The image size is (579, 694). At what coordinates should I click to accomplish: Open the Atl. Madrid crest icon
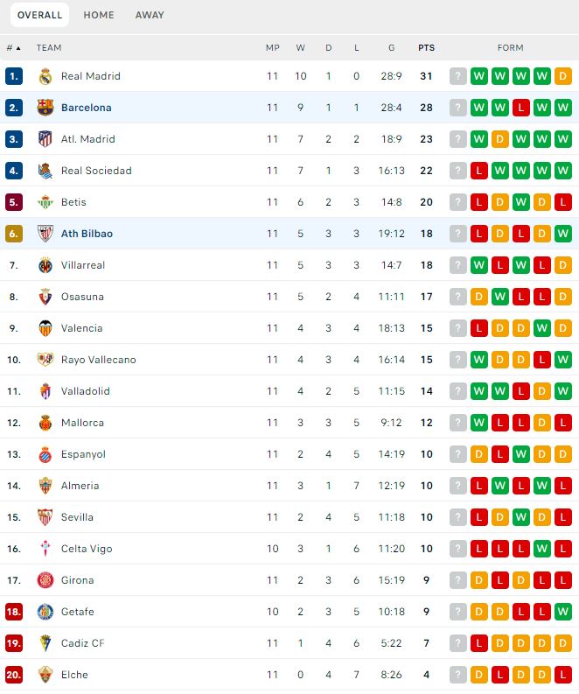coord(45,139)
